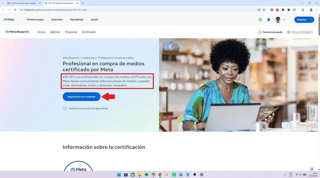Go back in browser history
The width and height of the screenshot is (320, 178).
(x=3, y=10)
